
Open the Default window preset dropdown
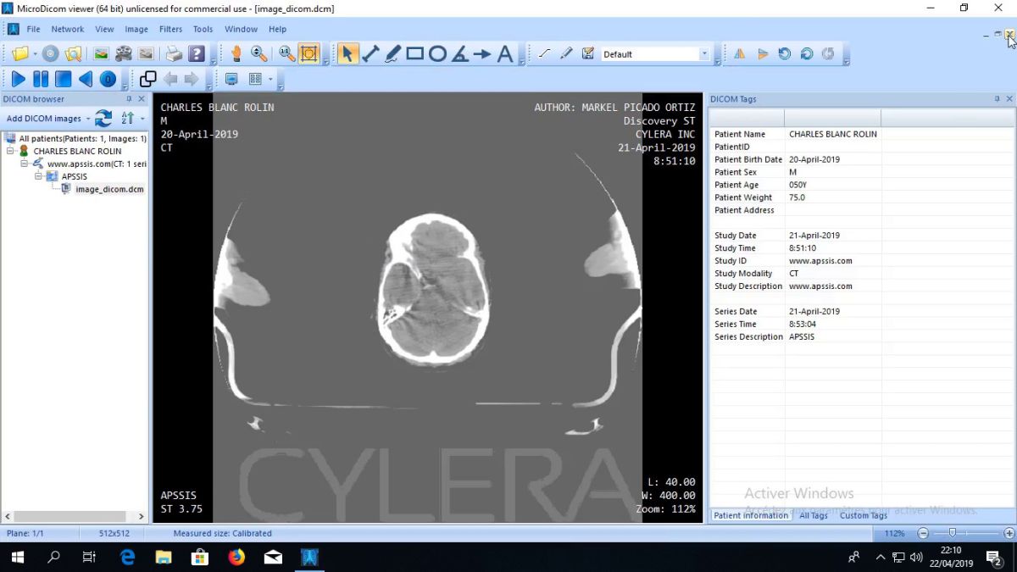tap(703, 54)
